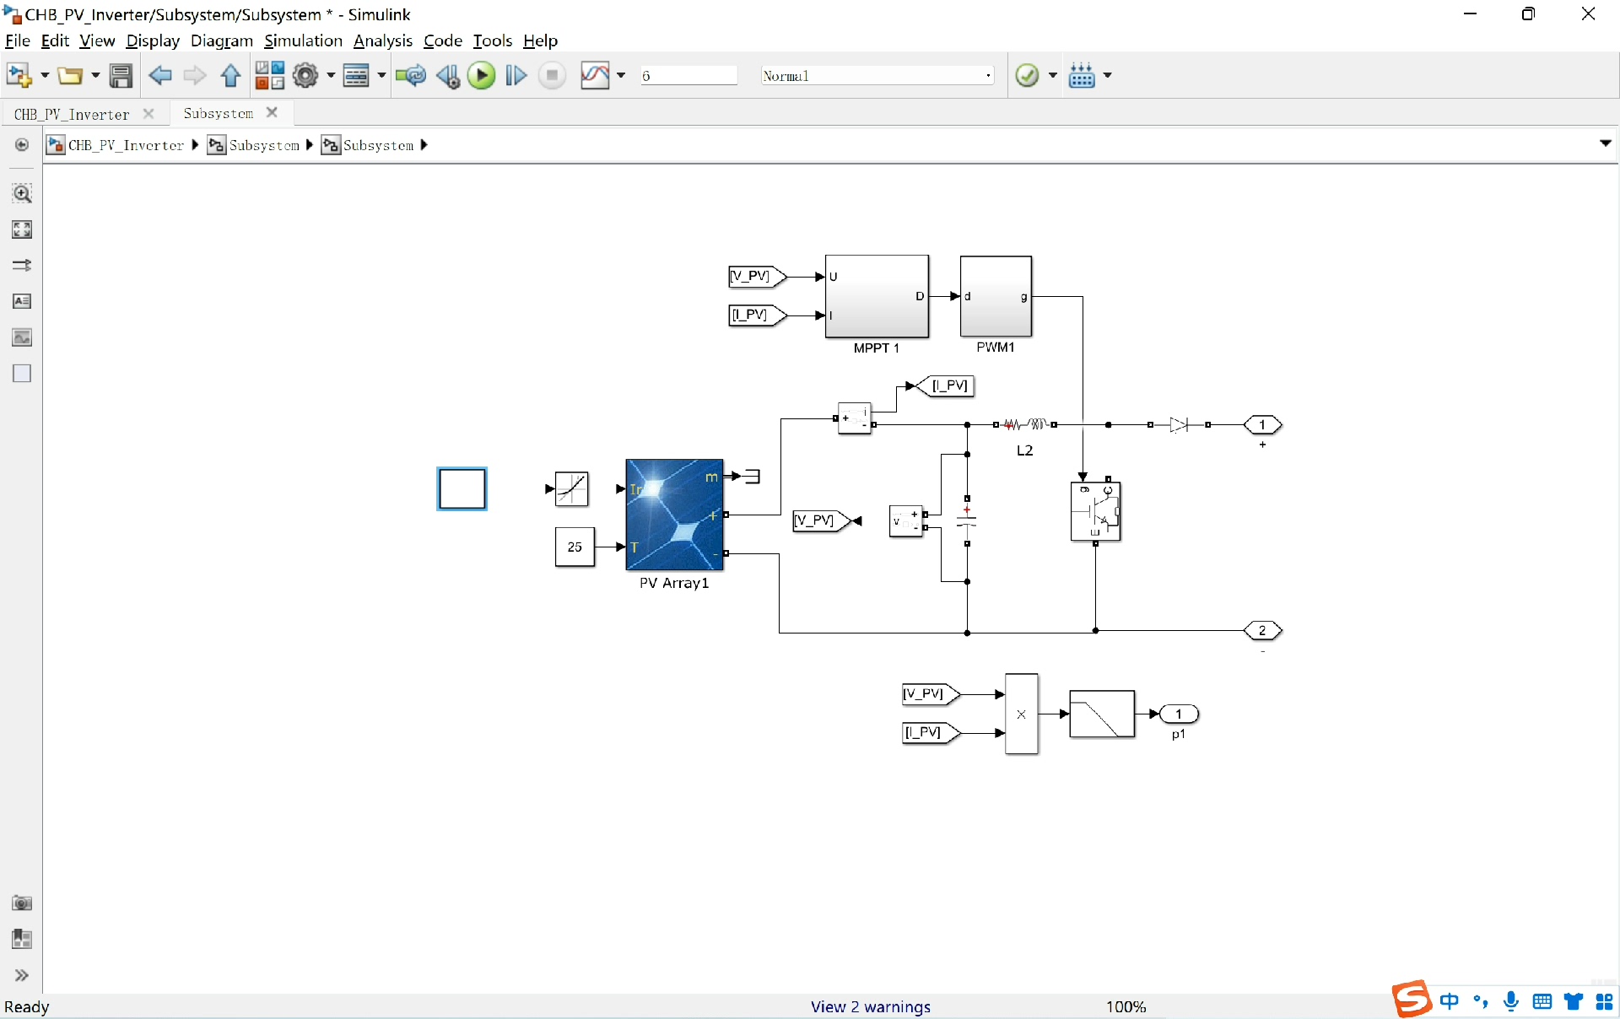
Task: Toggle the Hide/Show Model Browser icon
Action: click(22, 145)
